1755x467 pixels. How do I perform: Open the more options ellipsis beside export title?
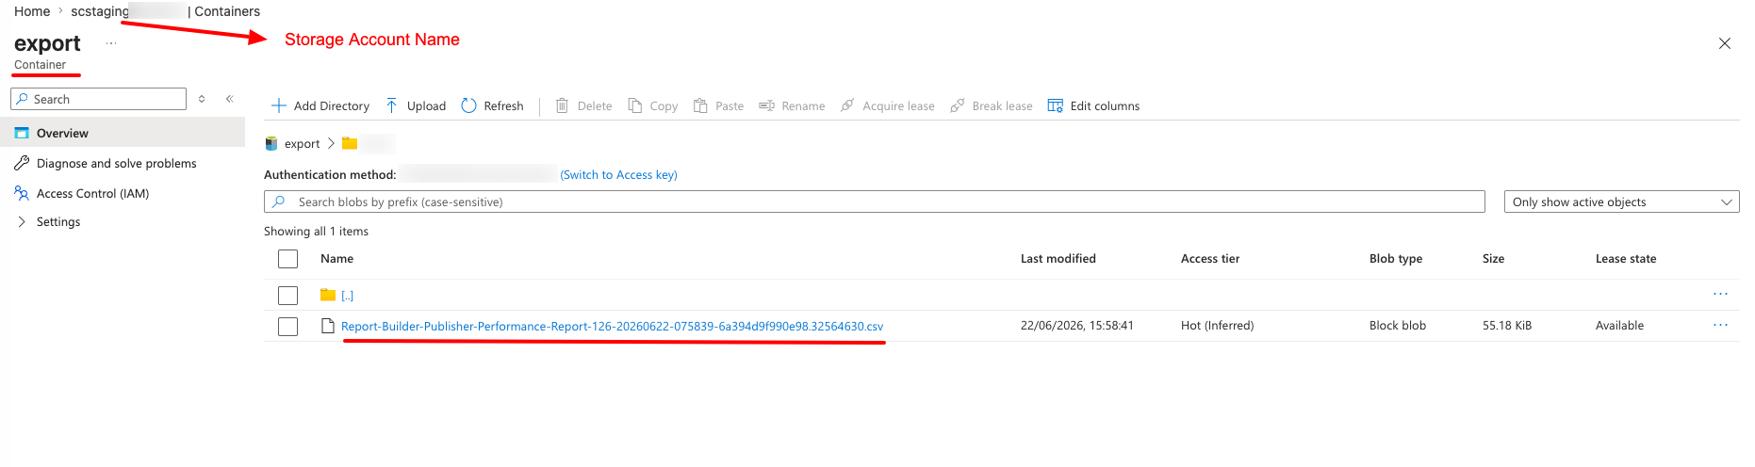click(x=111, y=43)
